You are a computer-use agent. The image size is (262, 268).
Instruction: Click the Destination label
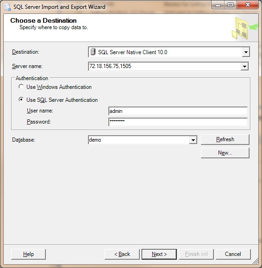tap(25, 52)
